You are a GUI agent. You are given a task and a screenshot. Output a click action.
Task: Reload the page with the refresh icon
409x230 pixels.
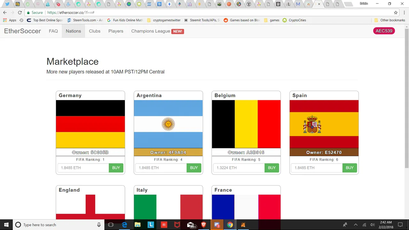(20, 12)
